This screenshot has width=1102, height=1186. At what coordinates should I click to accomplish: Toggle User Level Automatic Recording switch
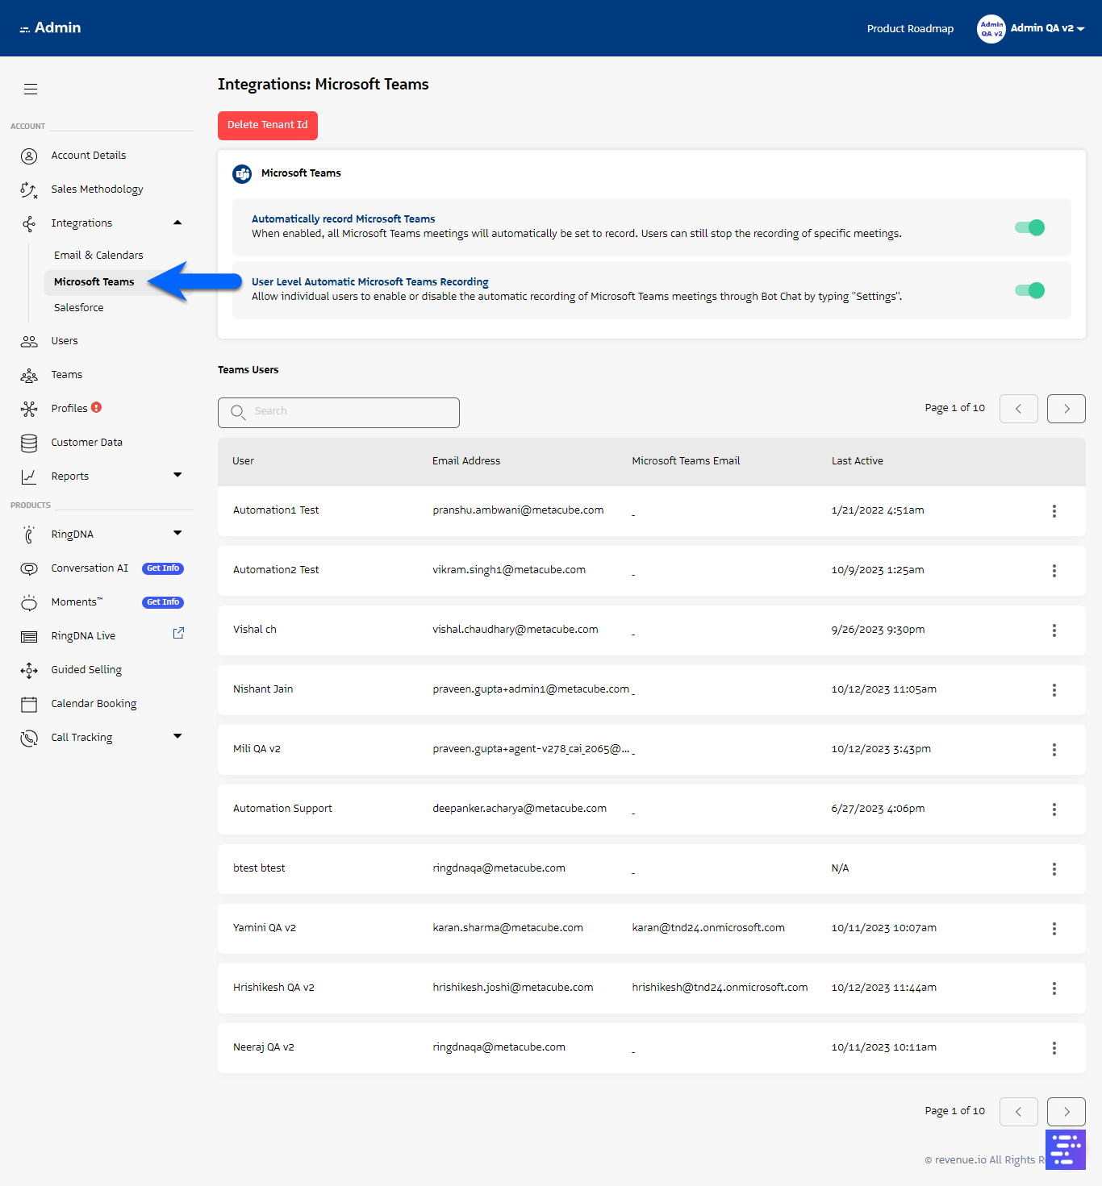click(1030, 290)
